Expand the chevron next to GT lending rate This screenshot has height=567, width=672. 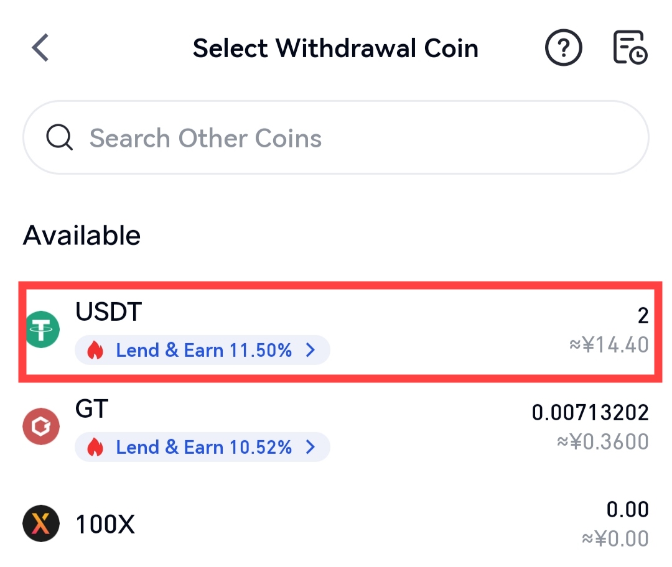[x=312, y=447]
